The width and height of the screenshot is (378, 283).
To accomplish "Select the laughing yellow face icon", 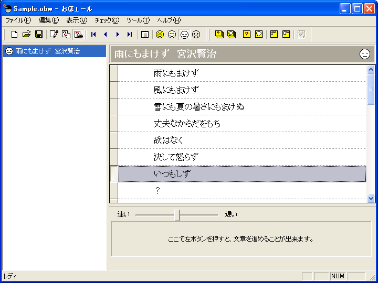I will click(160, 35).
